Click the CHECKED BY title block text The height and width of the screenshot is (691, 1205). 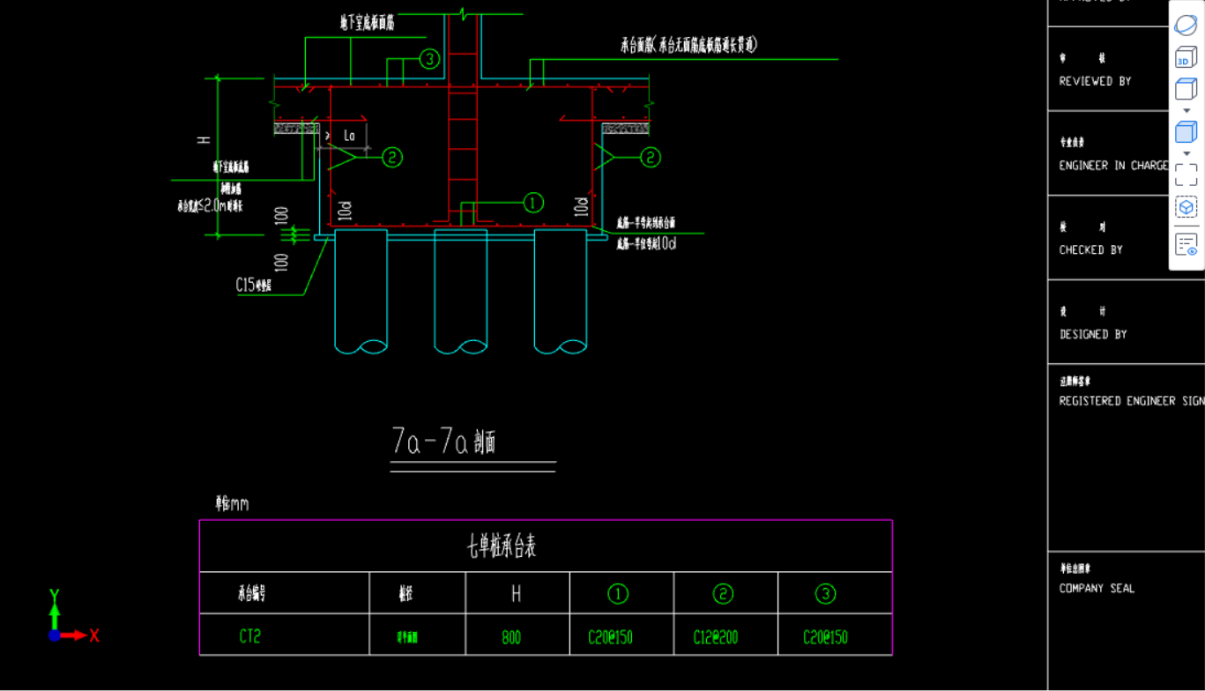coord(1091,250)
